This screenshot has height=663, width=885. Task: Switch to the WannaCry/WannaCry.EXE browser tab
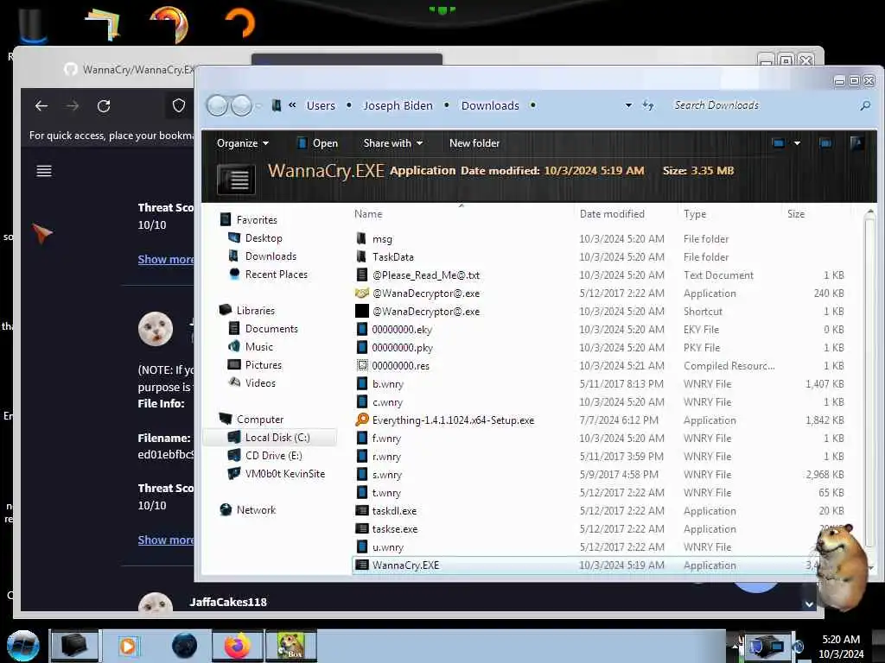click(x=130, y=69)
